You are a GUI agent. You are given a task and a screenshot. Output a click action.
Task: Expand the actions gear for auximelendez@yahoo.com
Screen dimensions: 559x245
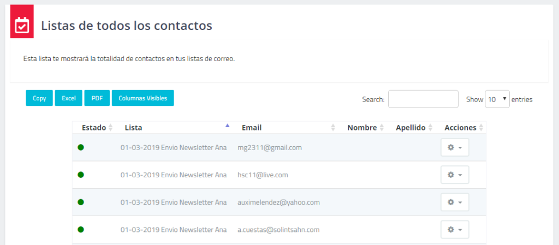click(455, 202)
